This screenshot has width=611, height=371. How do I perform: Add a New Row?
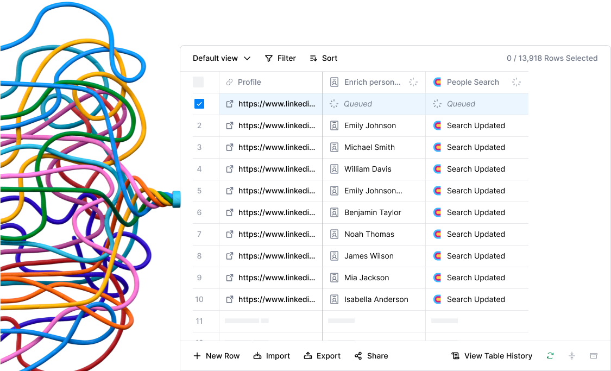(216, 356)
